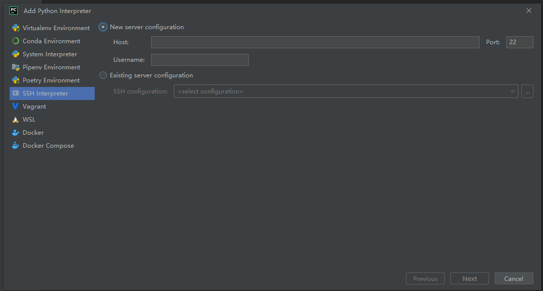
Task: Close the Add Python Interpreter dialog
Action: [x=529, y=11]
